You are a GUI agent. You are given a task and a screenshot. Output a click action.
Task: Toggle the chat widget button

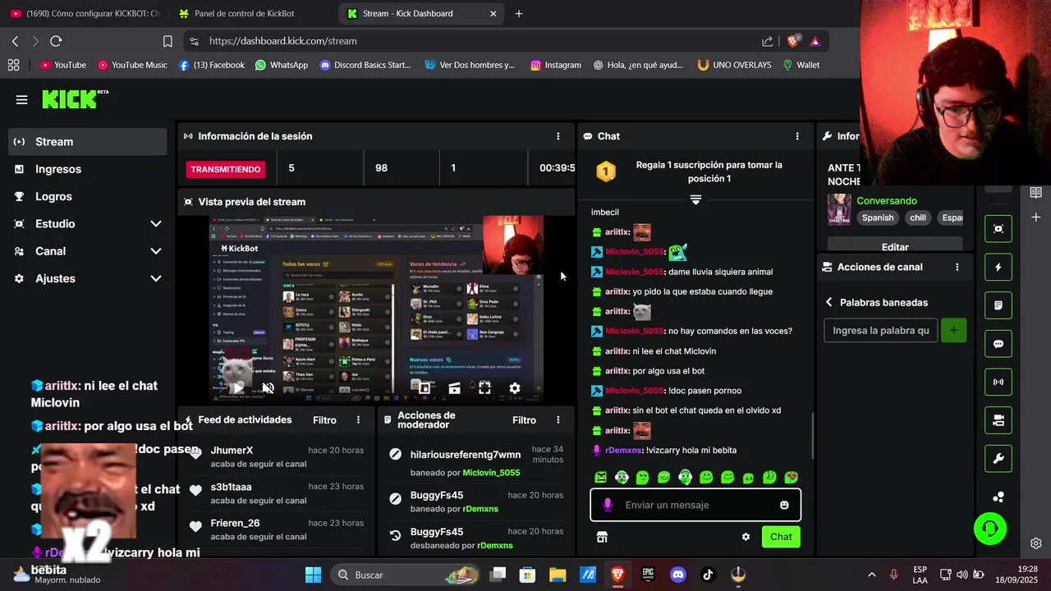pyautogui.click(x=998, y=344)
